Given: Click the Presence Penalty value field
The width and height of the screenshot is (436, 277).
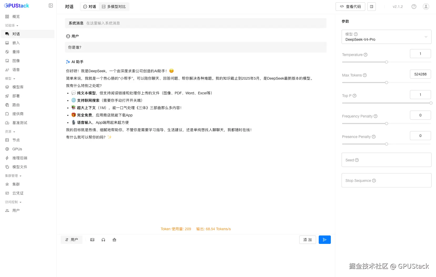Looking at the screenshot, I should pos(420,136).
